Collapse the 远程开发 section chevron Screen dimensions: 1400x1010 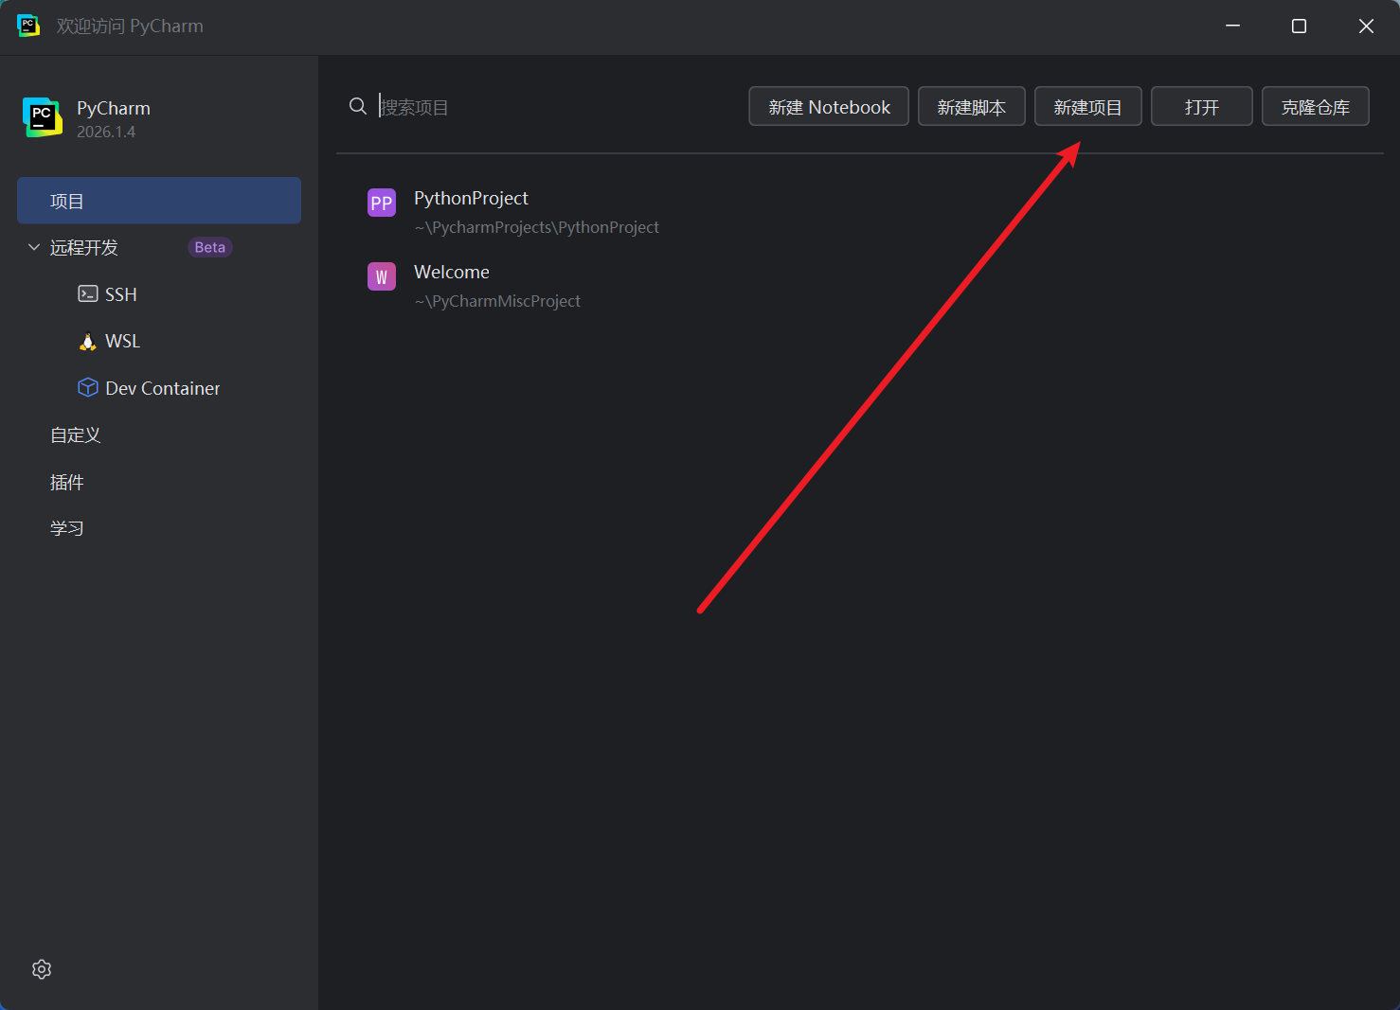click(34, 247)
